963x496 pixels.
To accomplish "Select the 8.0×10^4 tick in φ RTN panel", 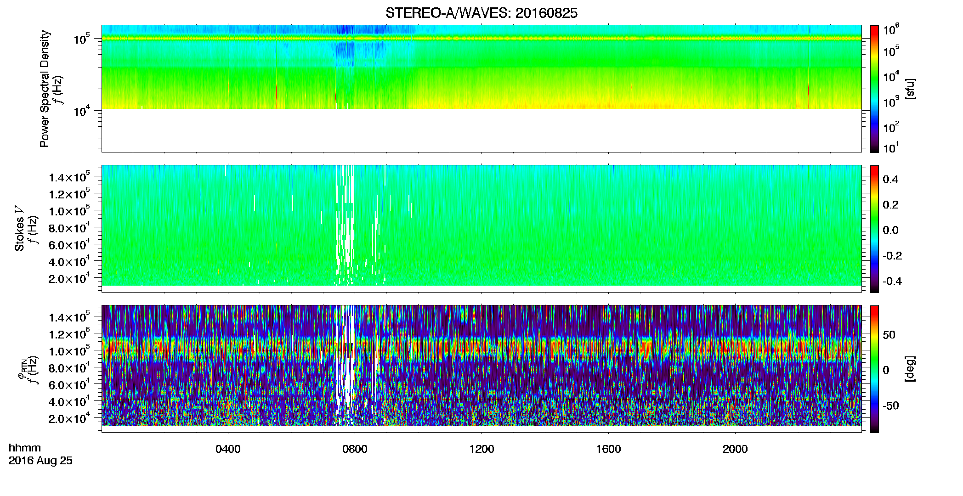I will pyautogui.click(x=69, y=368).
